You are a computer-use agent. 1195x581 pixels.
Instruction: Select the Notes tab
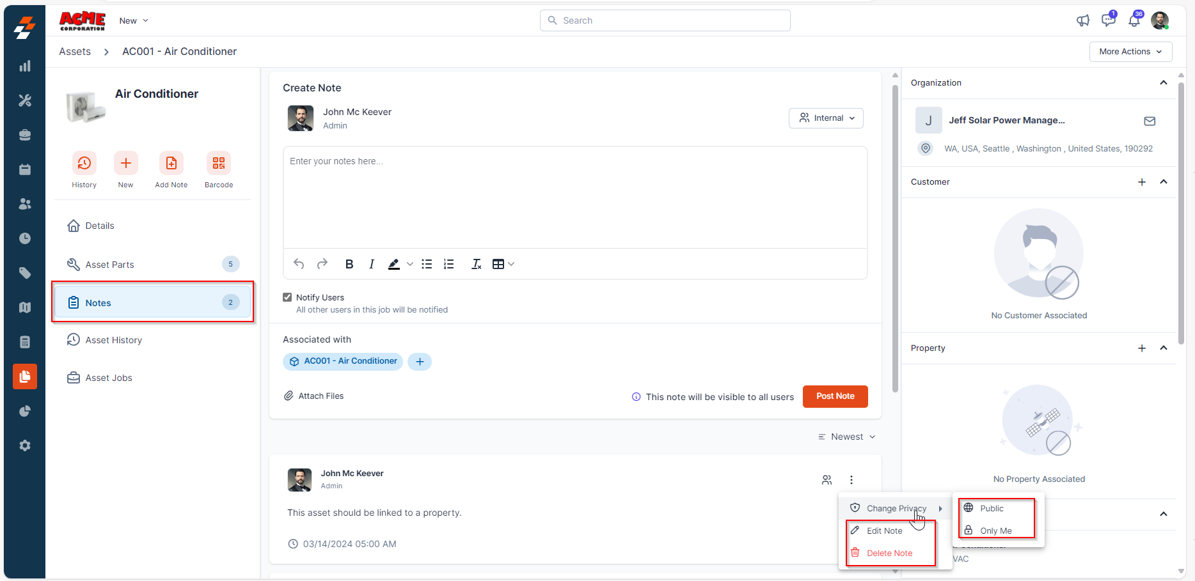[x=153, y=302]
